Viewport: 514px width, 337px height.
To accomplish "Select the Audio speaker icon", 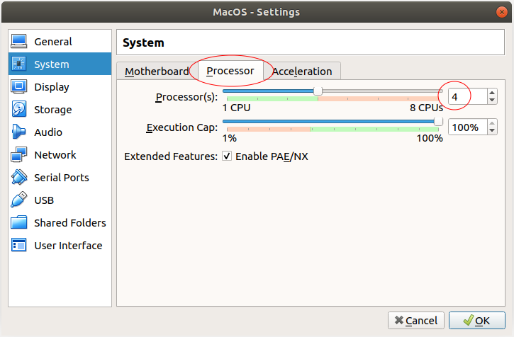I will tap(18, 132).
